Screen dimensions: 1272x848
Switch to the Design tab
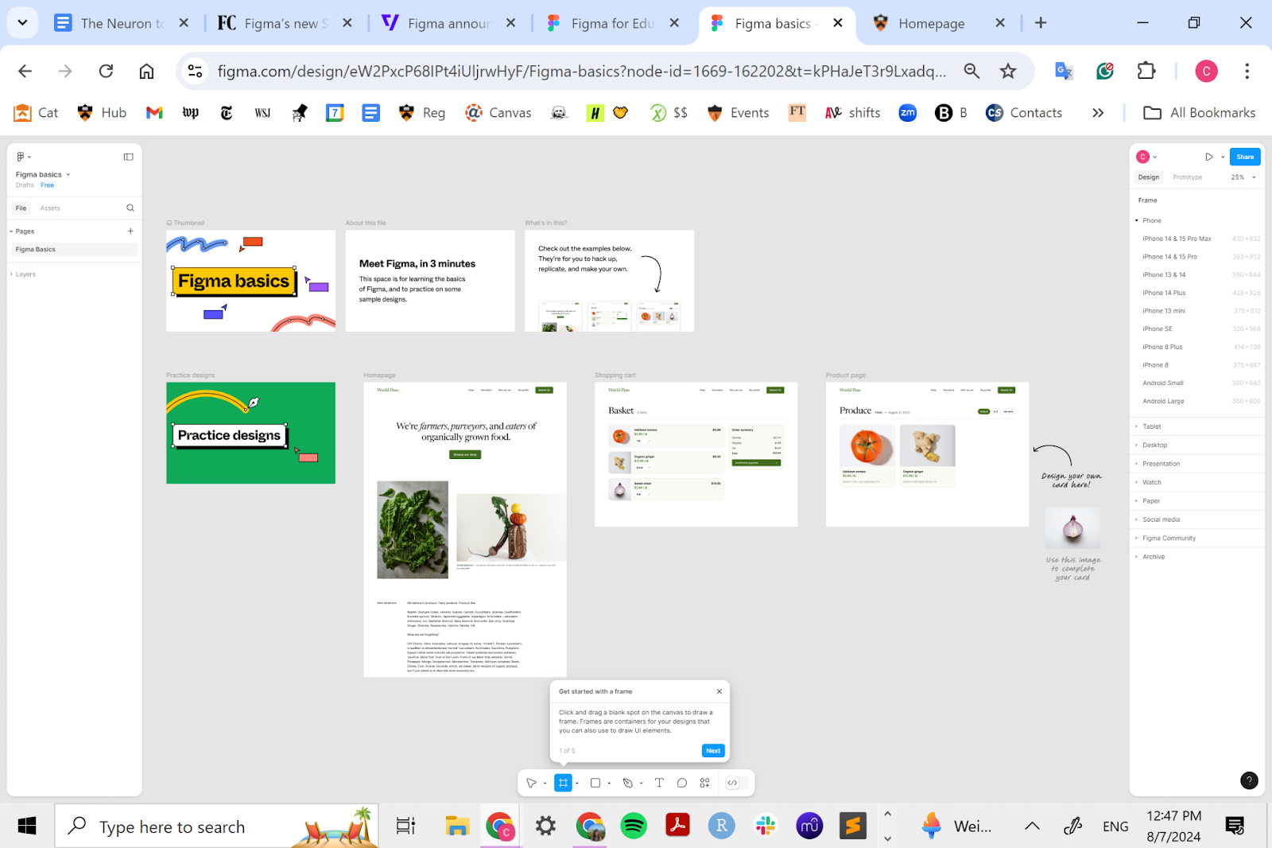click(x=1149, y=177)
